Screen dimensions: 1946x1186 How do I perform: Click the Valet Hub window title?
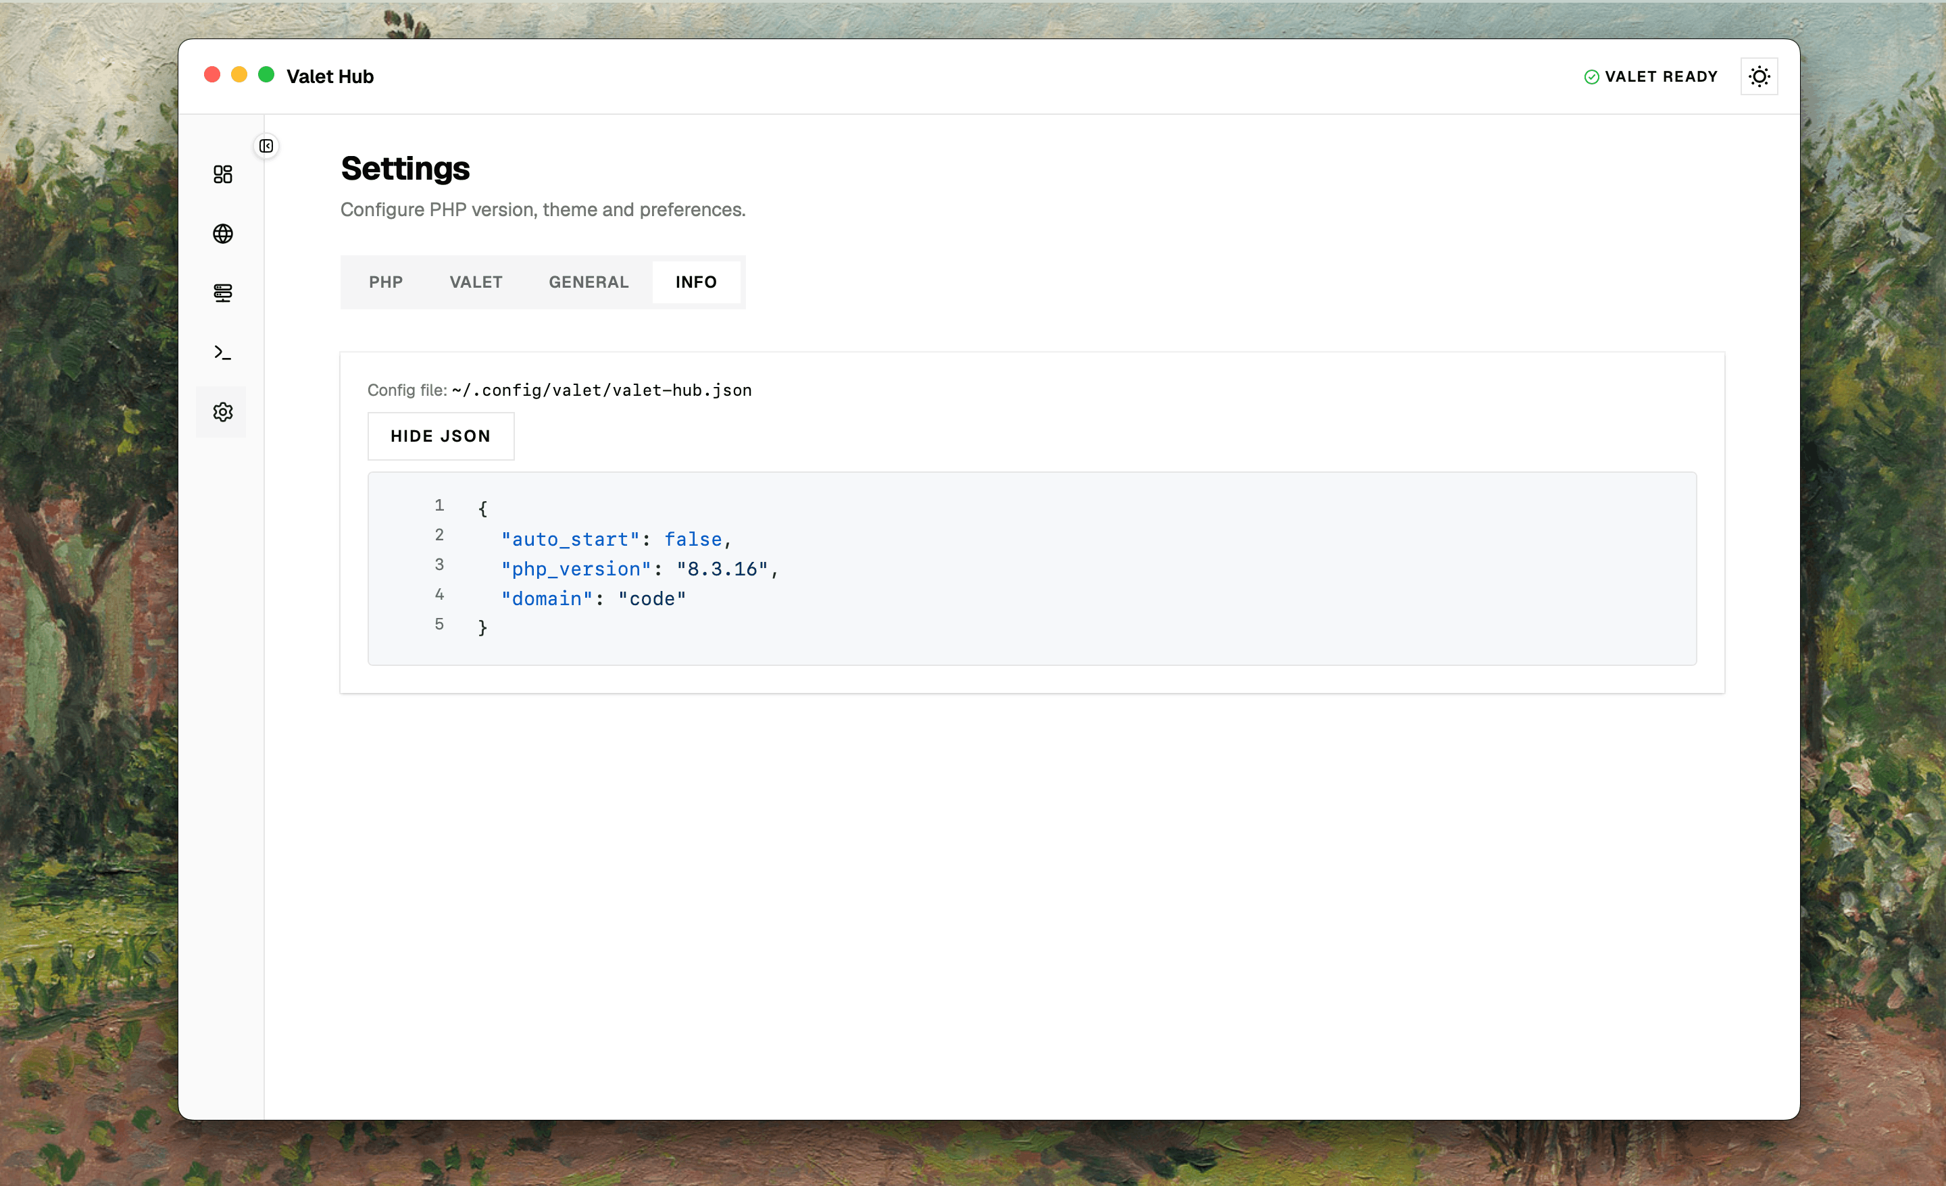[x=330, y=76]
